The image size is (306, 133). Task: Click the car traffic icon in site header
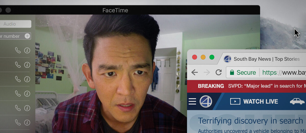[297, 101]
